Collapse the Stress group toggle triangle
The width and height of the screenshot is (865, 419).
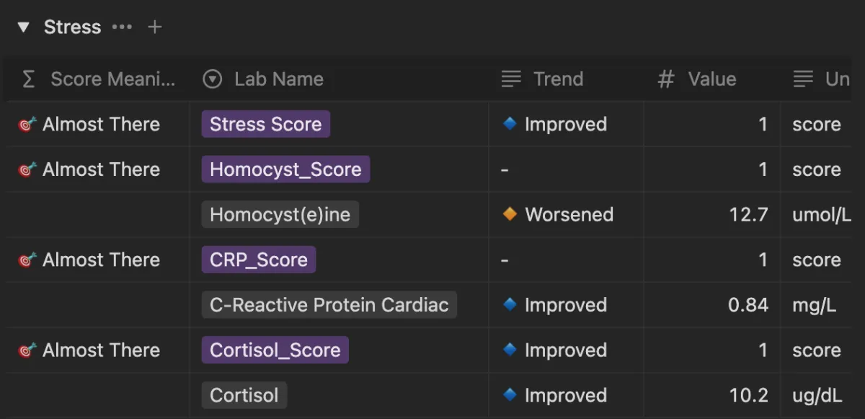click(24, 27)
